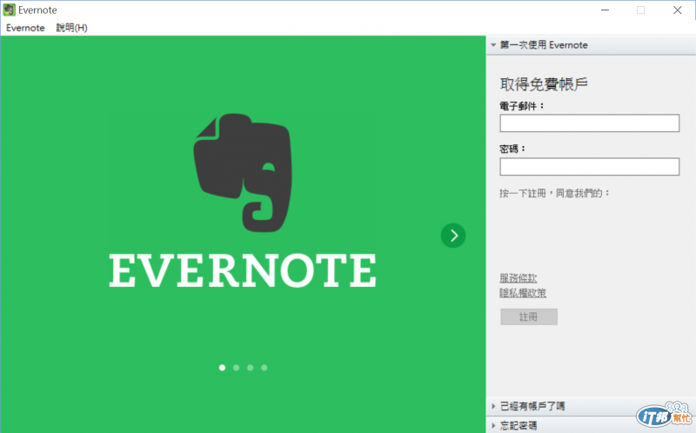Screen dimensions: 696x433
Task: Select the first carousel page dot
Action: [223, 367]
